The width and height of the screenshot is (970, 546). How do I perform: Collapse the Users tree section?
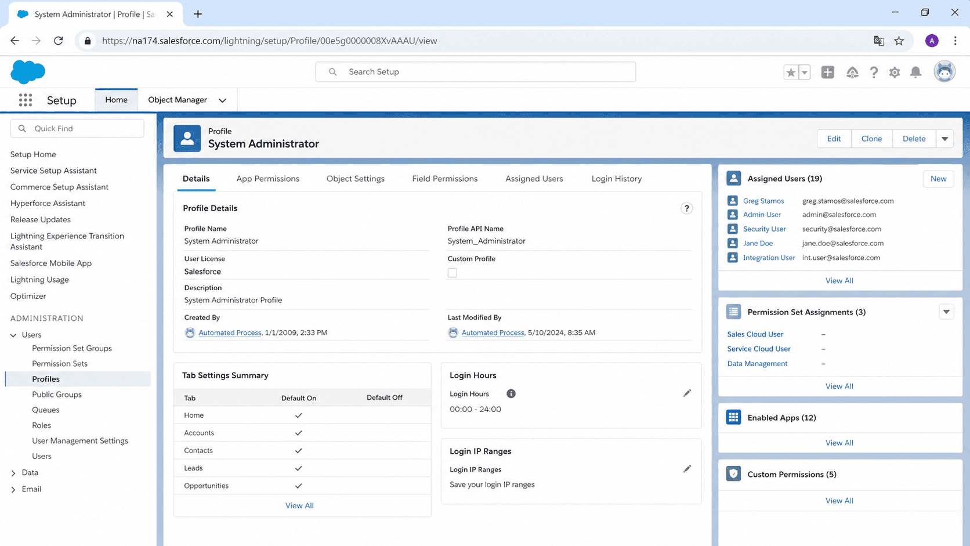13,335
